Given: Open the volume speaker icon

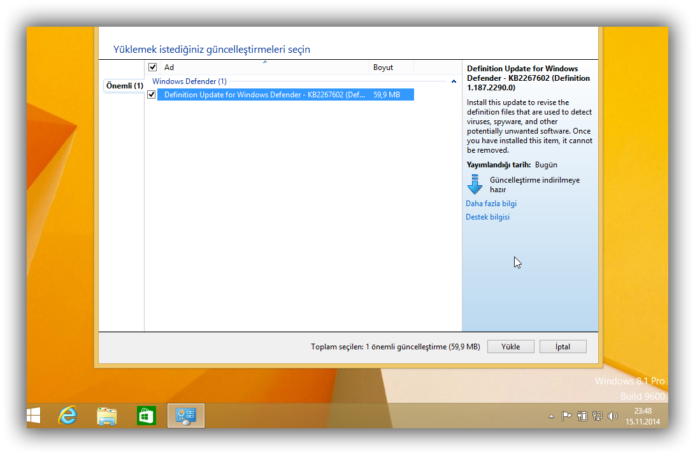Looking at the screenshot, I should [613, 416].
